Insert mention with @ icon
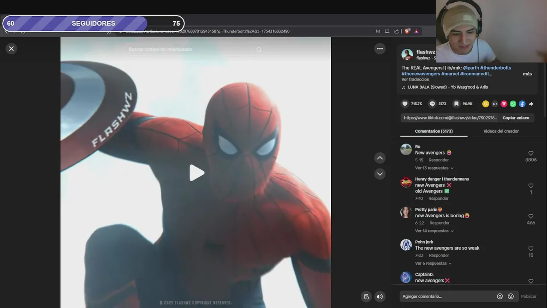547x308 pixels. pyautogui.click(x=500, y=296)
